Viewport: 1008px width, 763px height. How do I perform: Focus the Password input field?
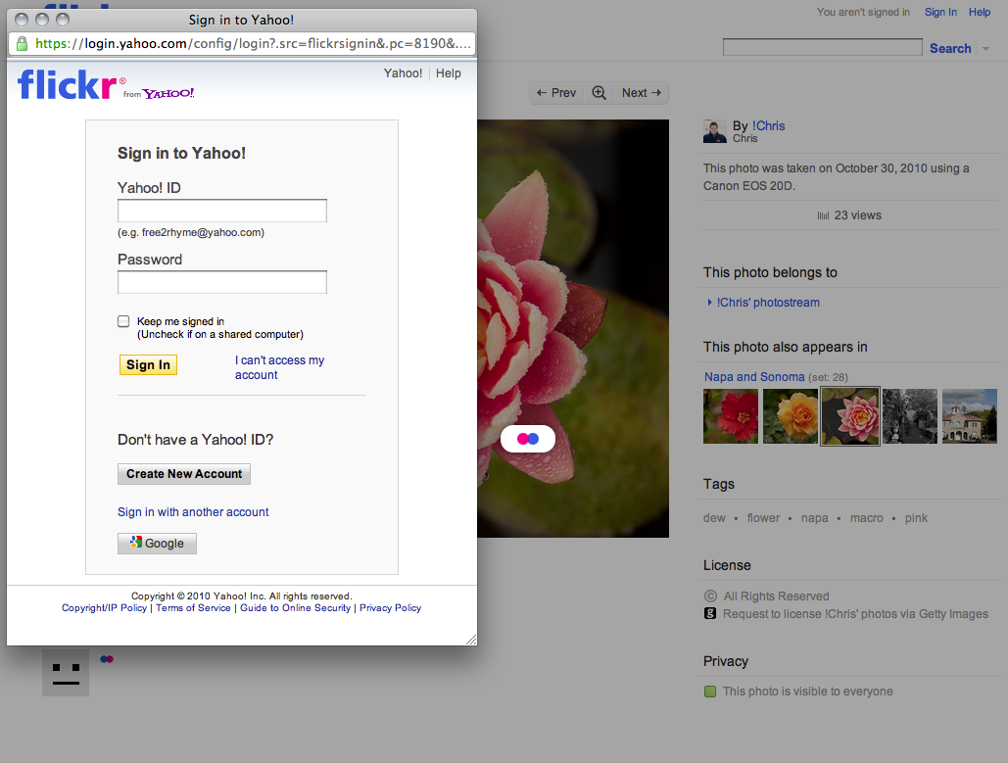(221, 282)
